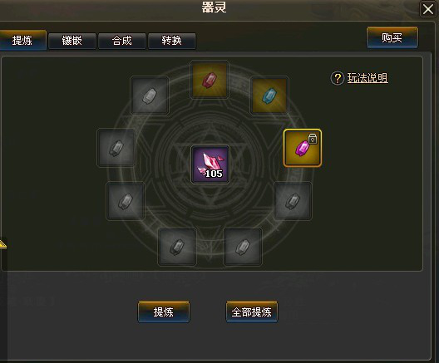The width and height of the screenshot is (439, 363).
Task: Click the bottom 提炼 button
Action: [164, 311]
